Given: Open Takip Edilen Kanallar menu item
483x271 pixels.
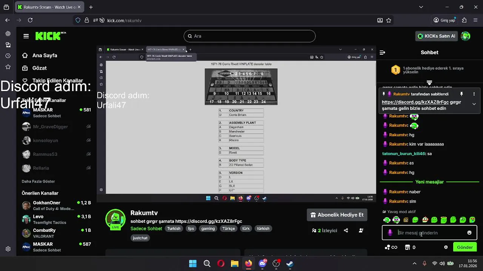Looking at the screenshot, I should 52,81.
